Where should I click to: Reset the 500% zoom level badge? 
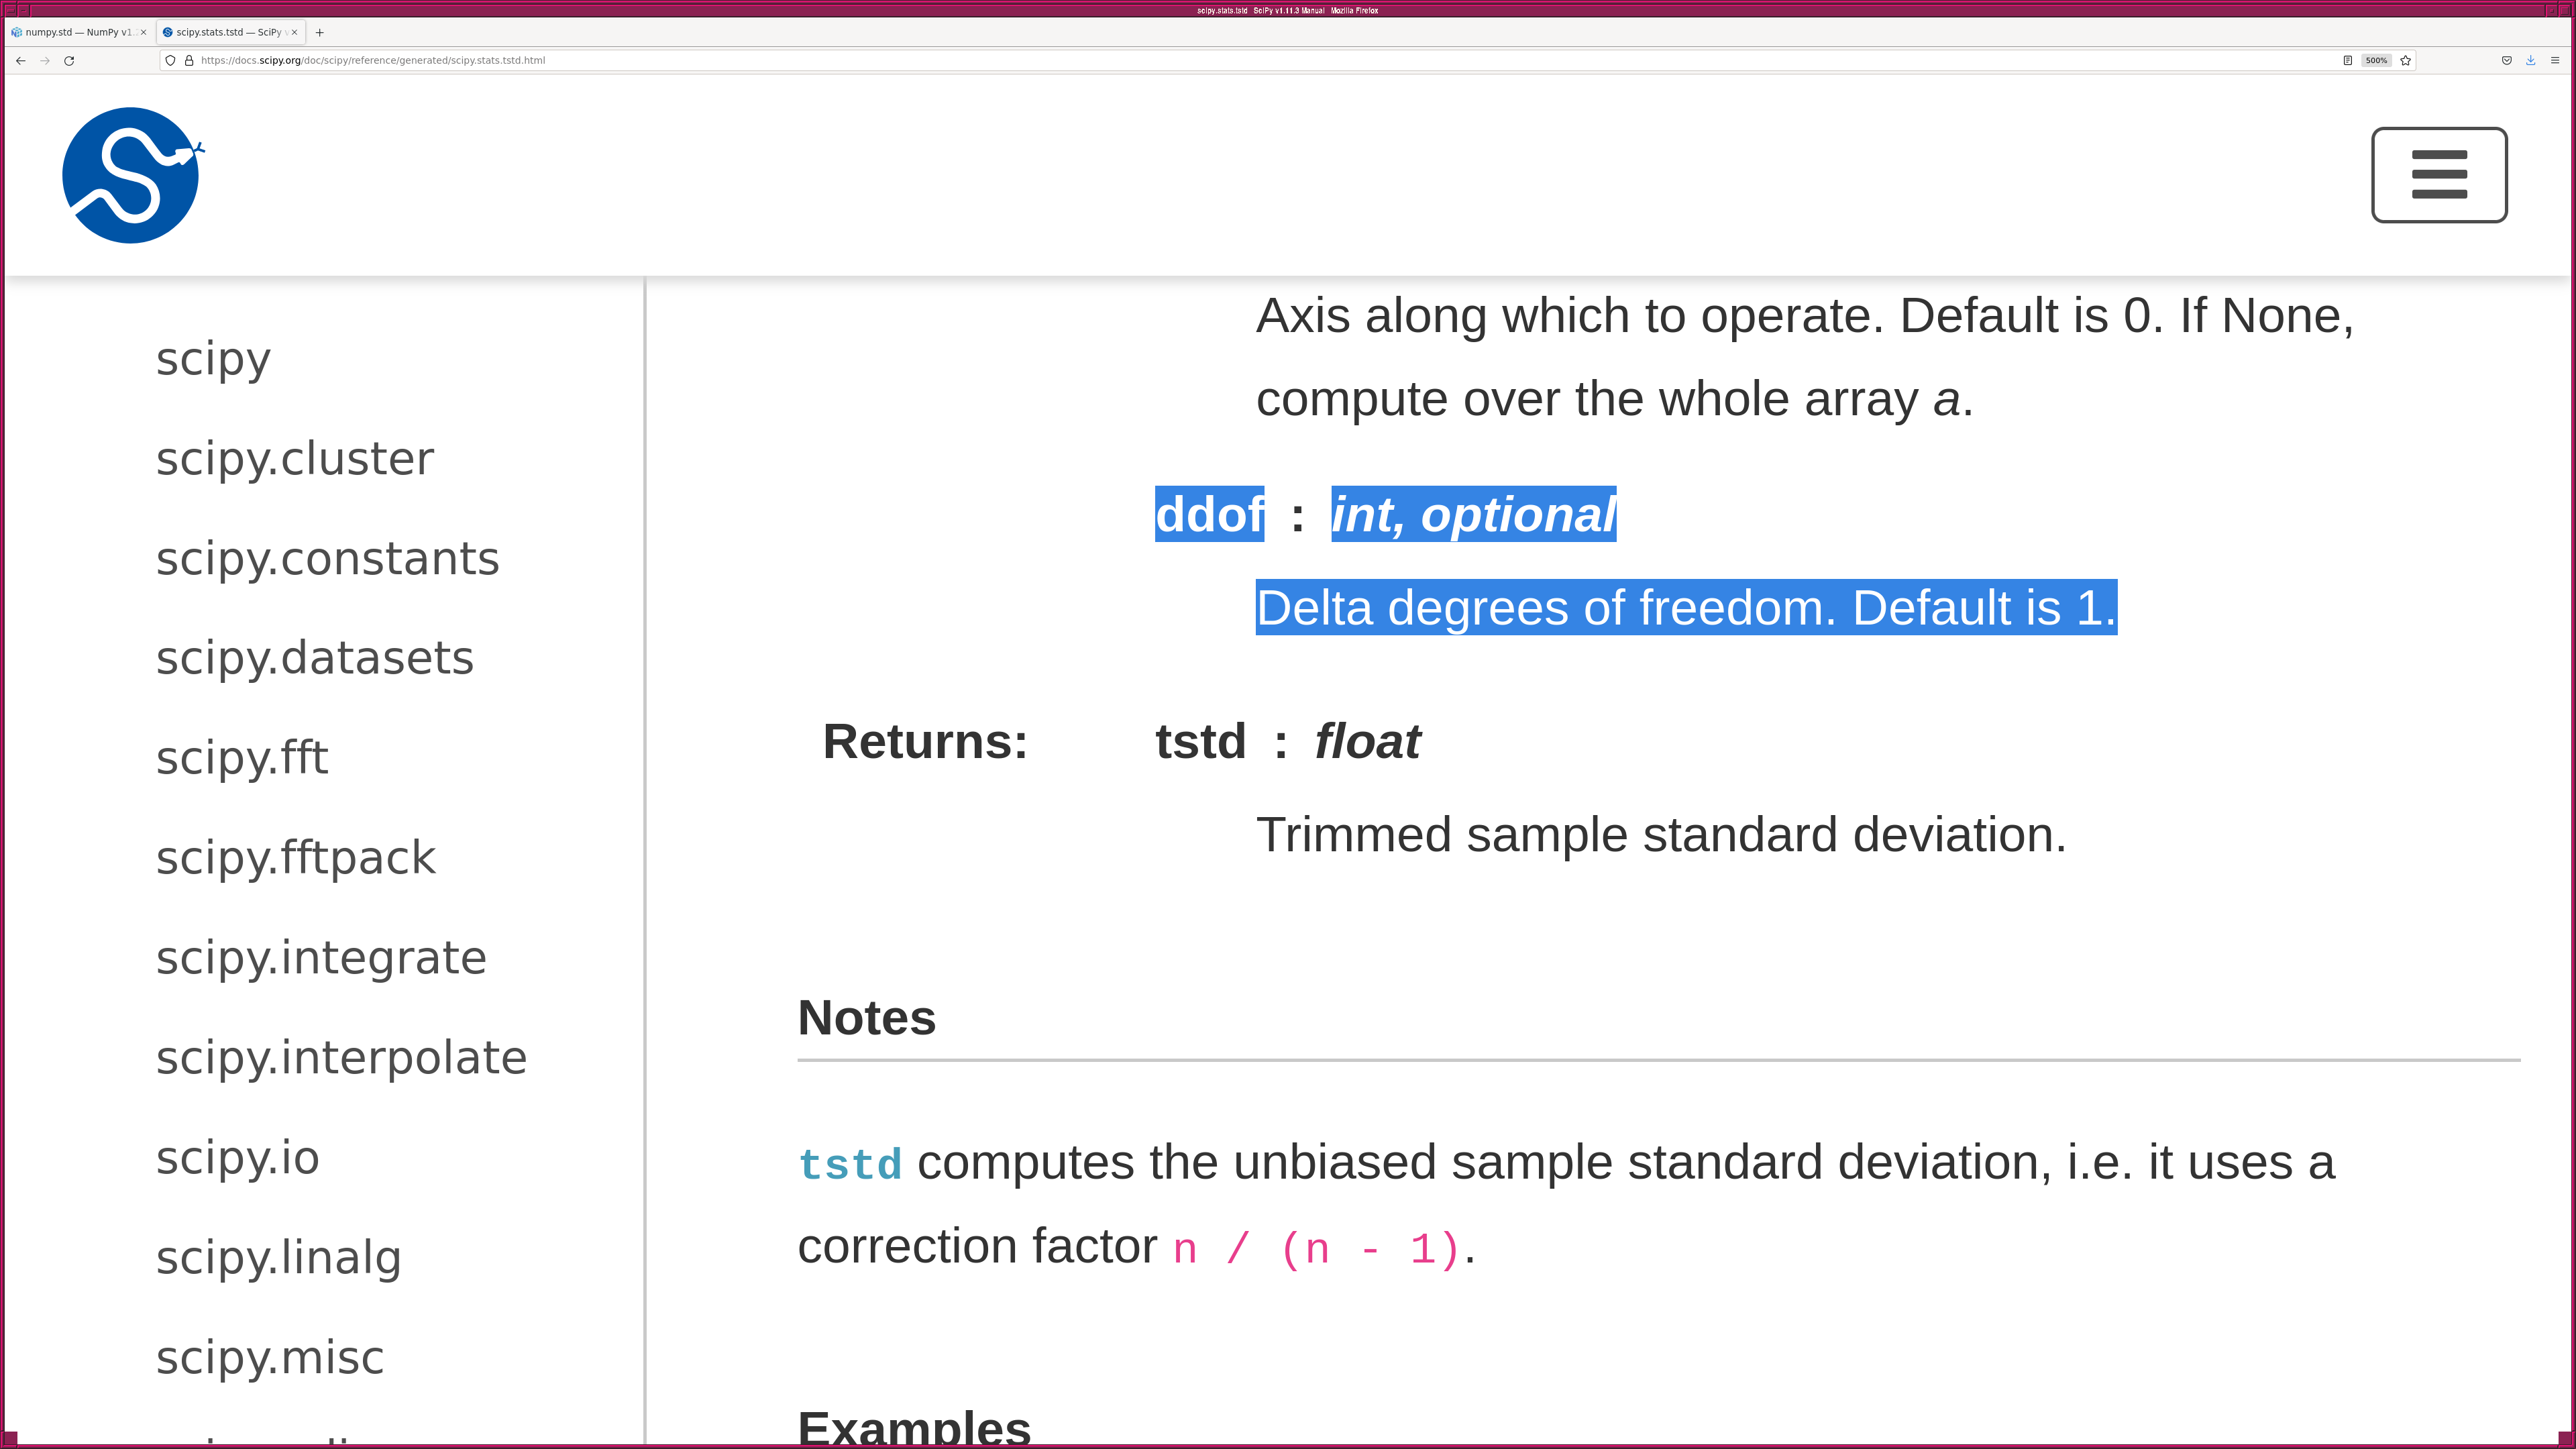2376,61
